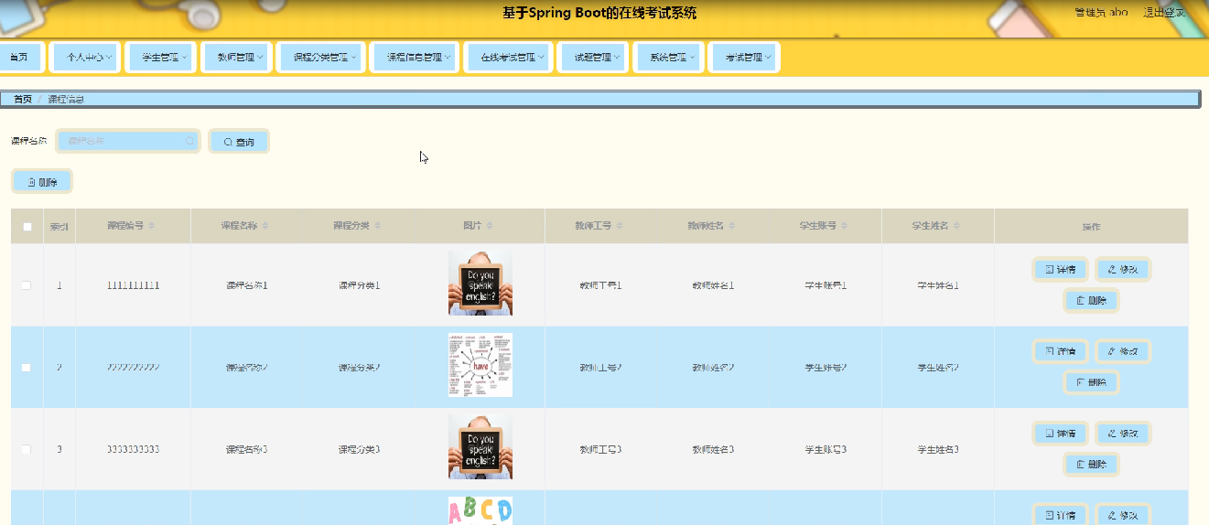Click the 管理员 abo account label
The width and height of the screenshot is (1209, 525).
pos(1101,13)
